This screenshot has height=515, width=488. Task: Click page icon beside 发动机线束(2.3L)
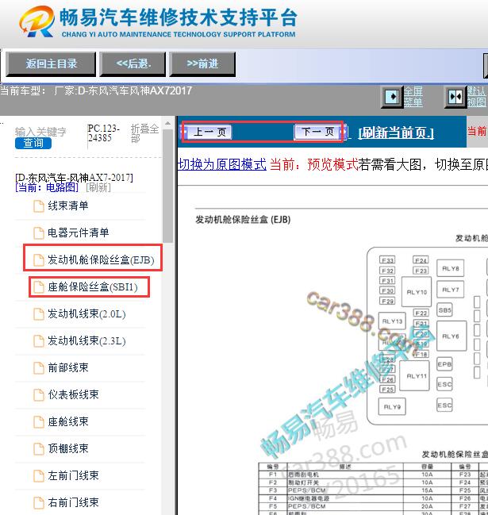point(39,341)
